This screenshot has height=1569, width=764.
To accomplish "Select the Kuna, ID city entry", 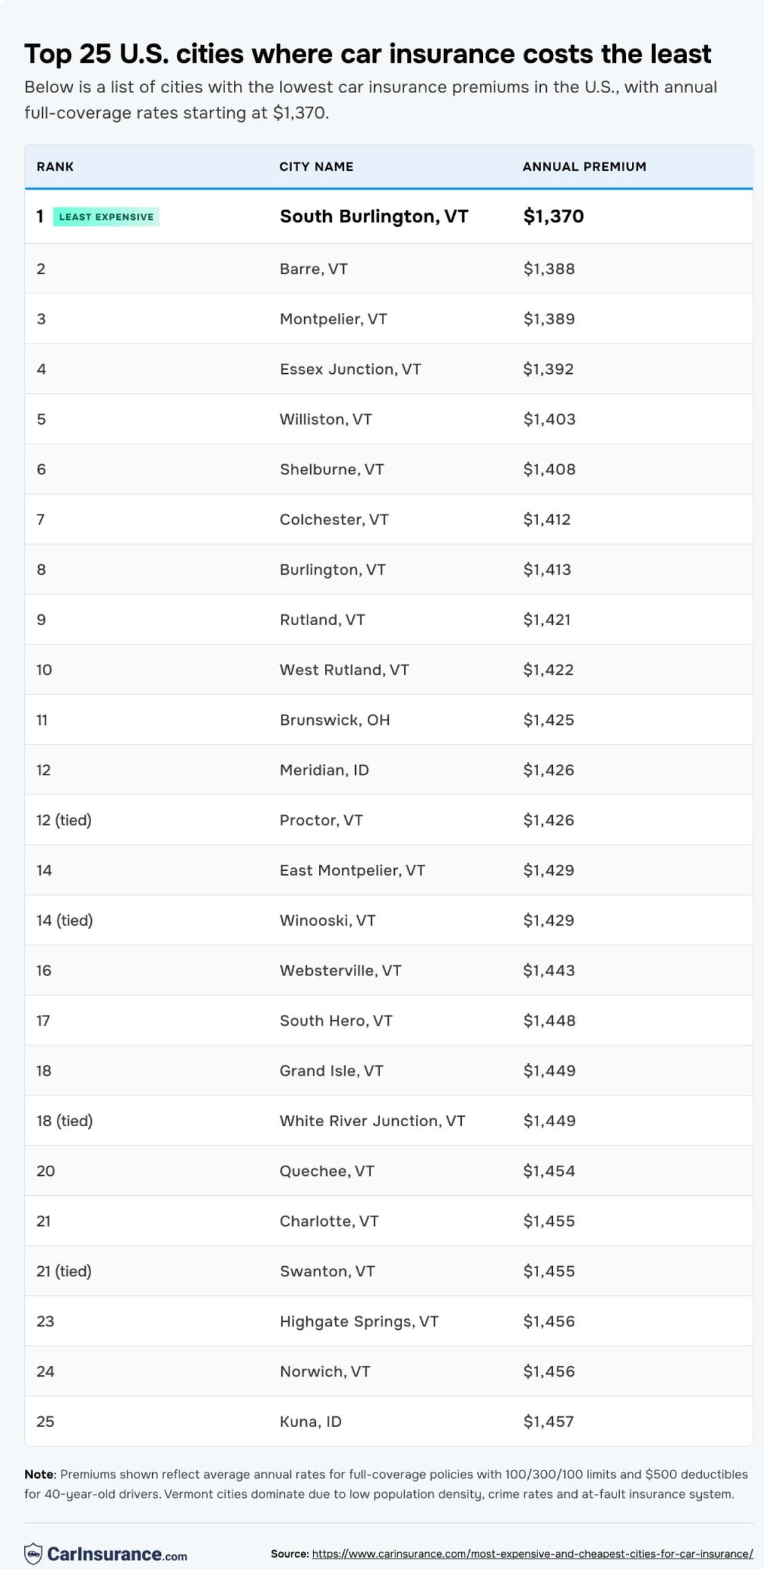I will pos(310,1422).
